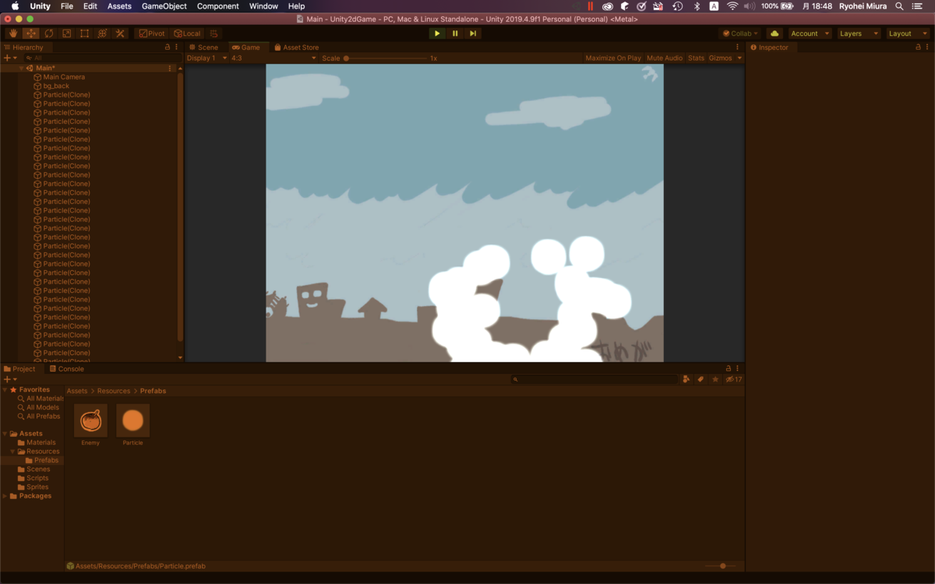935x584 pixels.
Task: Switch to the Scene tab
Action: tap(205, 47)
